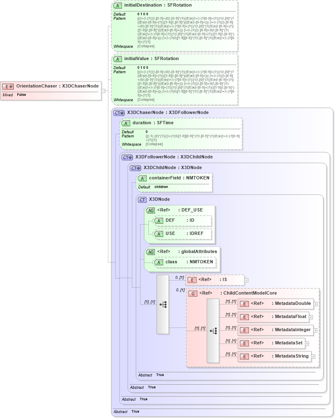
Task: Open the X3DChildNode base type link
Action: coord(197,157)
